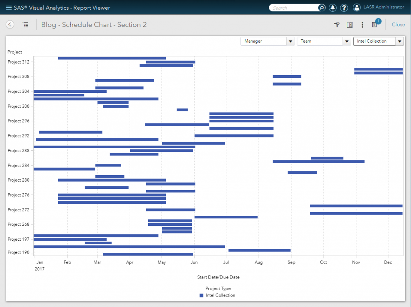Open the Team filter dropdown
Image resolution: width=411 pixels, height=307 pixels.
(x=346, y=41)
